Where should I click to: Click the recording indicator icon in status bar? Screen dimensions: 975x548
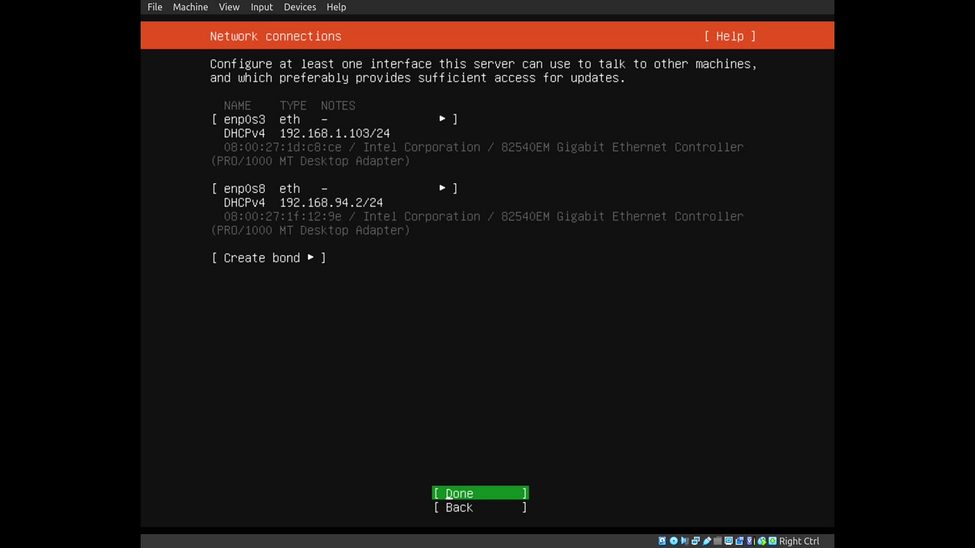coord(739,541)
